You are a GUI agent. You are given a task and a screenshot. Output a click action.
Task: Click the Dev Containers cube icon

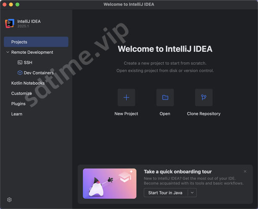point(20,73)
